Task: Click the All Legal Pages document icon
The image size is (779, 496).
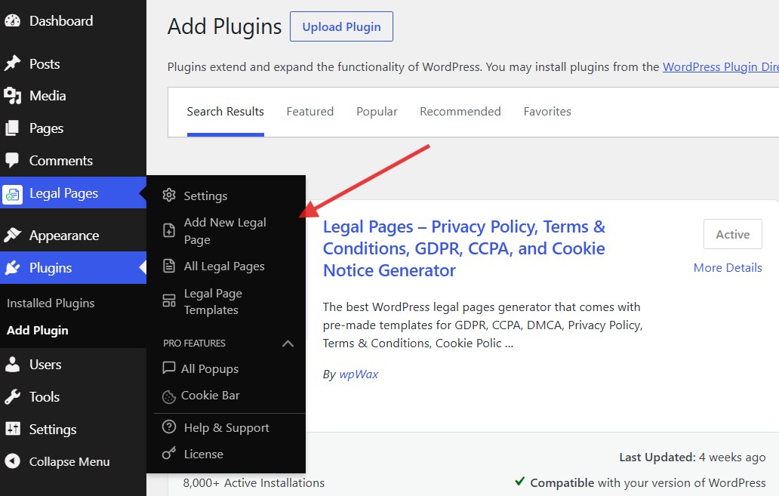Action: 169,266
